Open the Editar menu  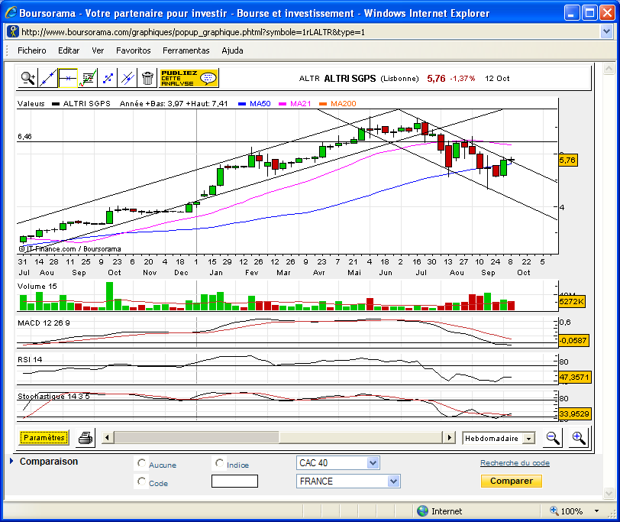tap(69, 50)
